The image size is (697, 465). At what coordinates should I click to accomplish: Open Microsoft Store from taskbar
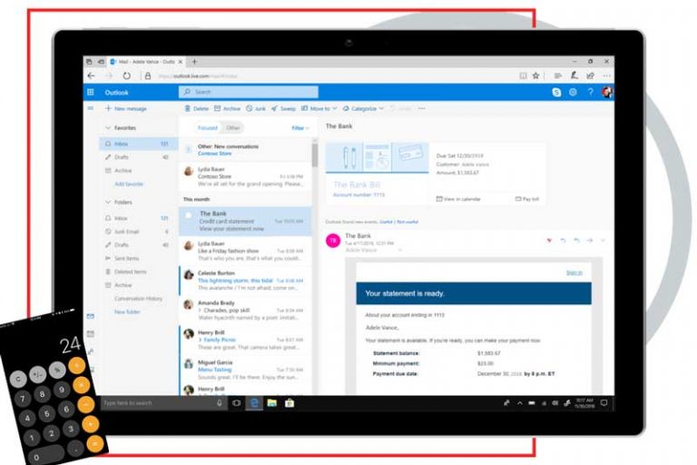click(290, 403)
